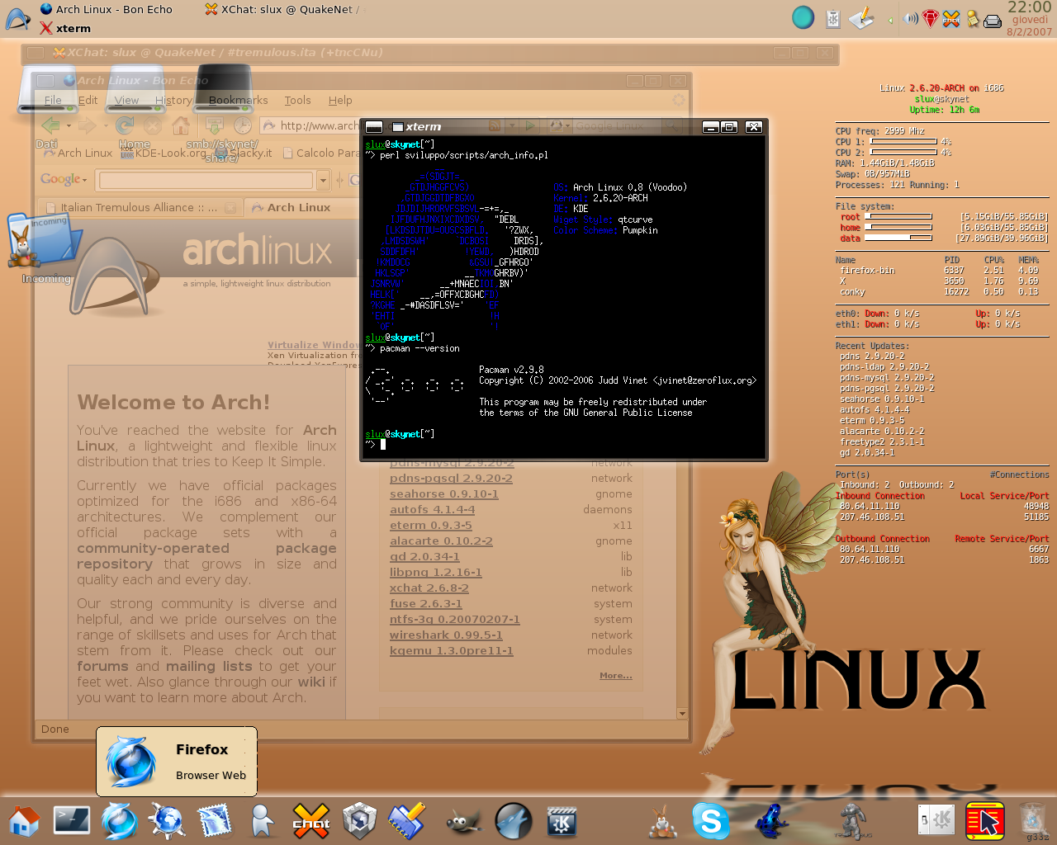Open the Incoming folder desktop icon
The width and height of the screenshot is (1057, 845).
click(45, 248)
